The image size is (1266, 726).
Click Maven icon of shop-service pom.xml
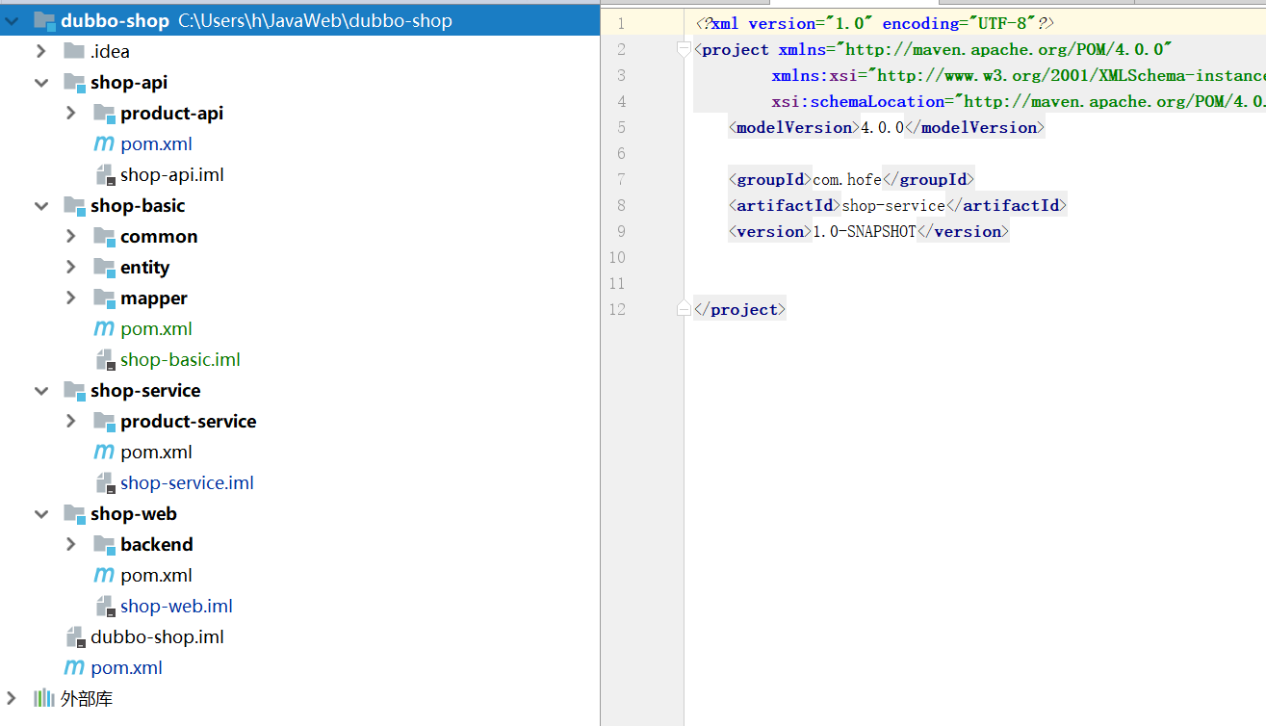(104, 452)
